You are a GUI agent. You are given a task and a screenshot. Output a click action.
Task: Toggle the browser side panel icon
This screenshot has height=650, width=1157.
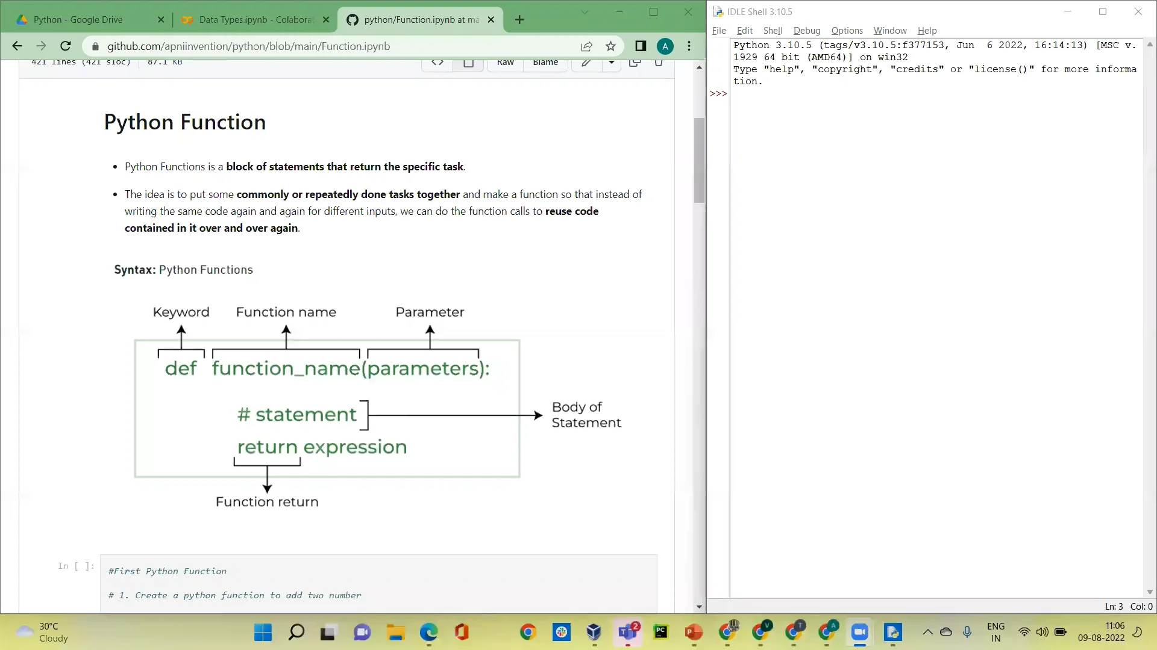[641, 46]
